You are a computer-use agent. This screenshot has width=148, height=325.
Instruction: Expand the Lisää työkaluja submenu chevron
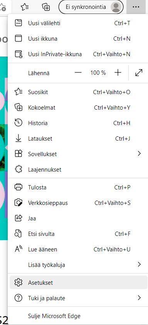pos(140,264)
